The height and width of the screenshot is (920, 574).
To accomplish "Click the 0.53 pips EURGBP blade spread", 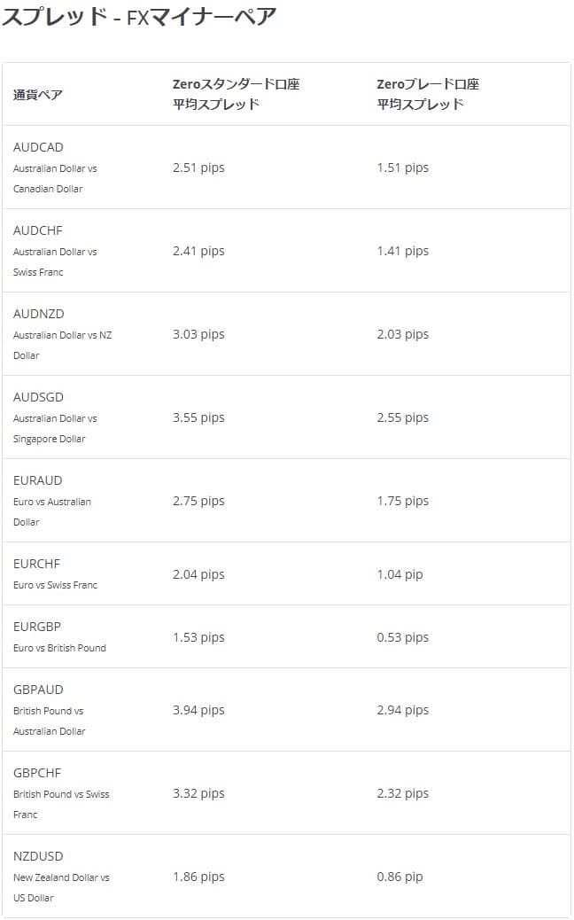I will pos(402,637).
